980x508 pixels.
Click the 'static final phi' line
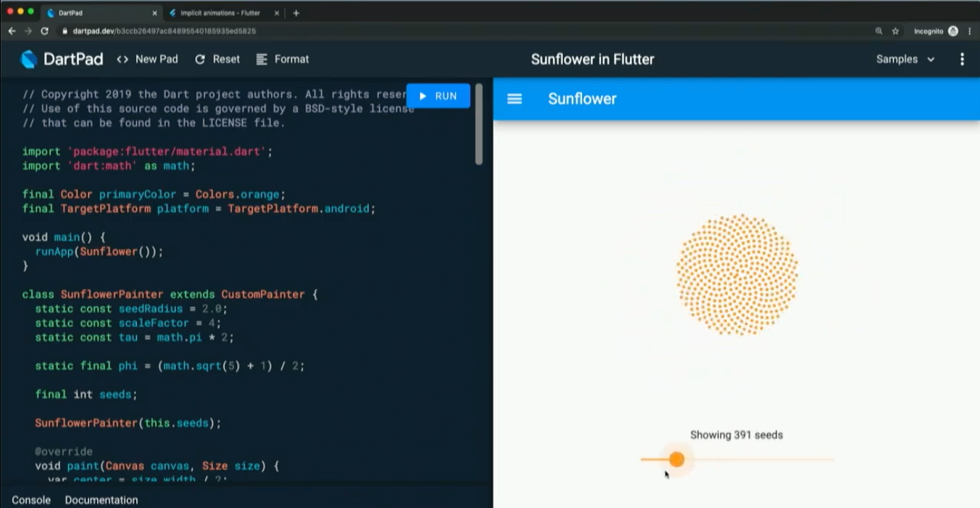[x=170, y=366]
